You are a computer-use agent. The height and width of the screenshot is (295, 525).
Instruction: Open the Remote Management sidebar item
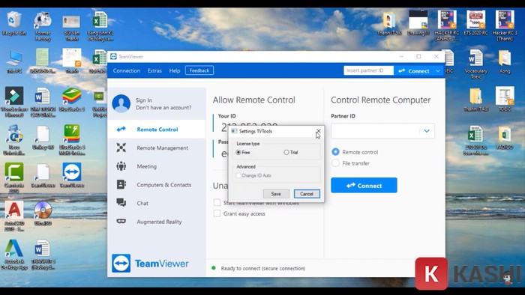click(x=156, y=147)
